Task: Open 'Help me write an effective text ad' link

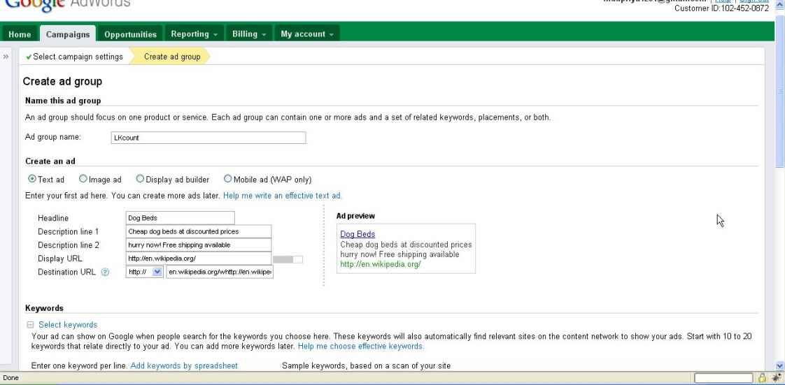Action: pos(282,195)
